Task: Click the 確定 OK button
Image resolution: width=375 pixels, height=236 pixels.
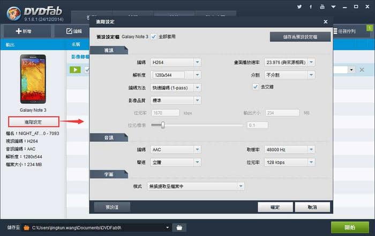Action: click(x=275, y=207)
